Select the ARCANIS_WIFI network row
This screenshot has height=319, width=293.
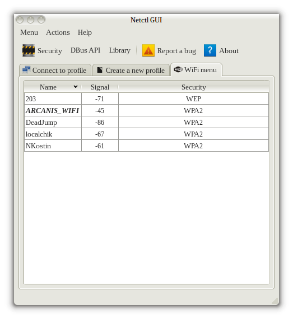146,110
